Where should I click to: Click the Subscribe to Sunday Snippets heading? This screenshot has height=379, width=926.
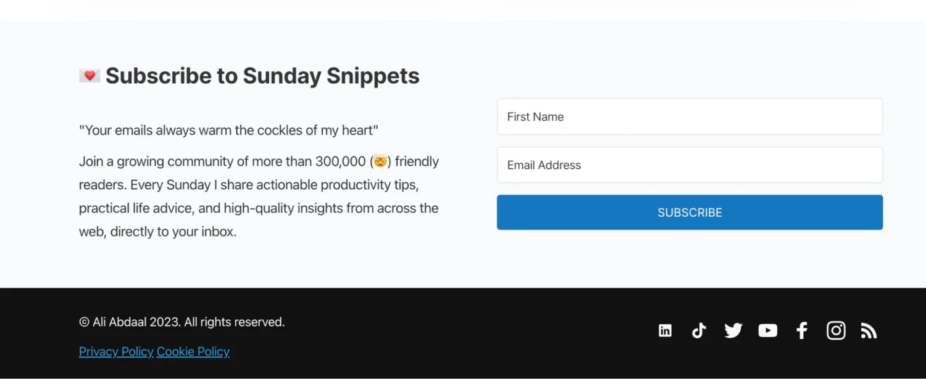coord(262,76)
